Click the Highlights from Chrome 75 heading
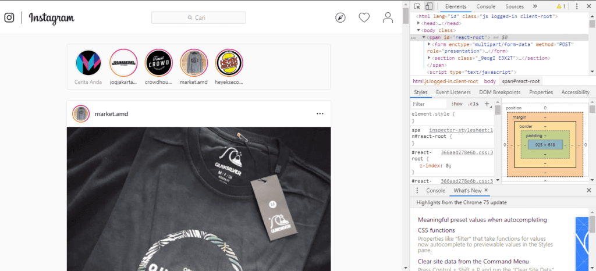The image size is (596, 271). [462, 203]
